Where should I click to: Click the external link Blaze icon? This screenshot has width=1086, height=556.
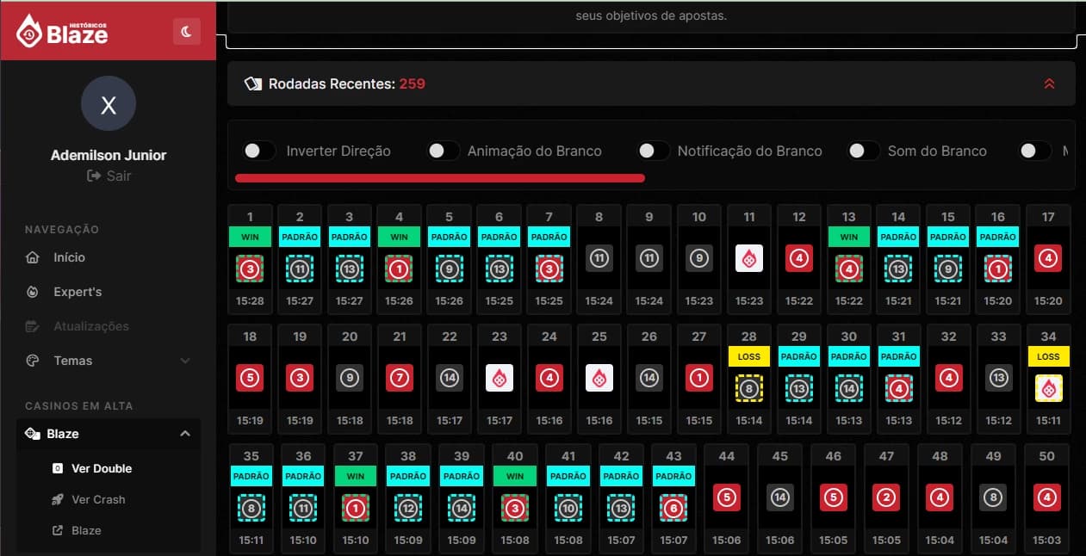tap(58, 531)
